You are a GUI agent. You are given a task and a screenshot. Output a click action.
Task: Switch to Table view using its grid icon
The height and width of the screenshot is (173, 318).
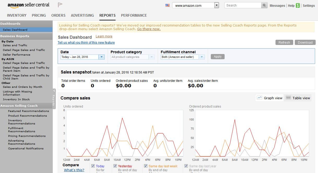pyautogui.click(x=288, y=98)
